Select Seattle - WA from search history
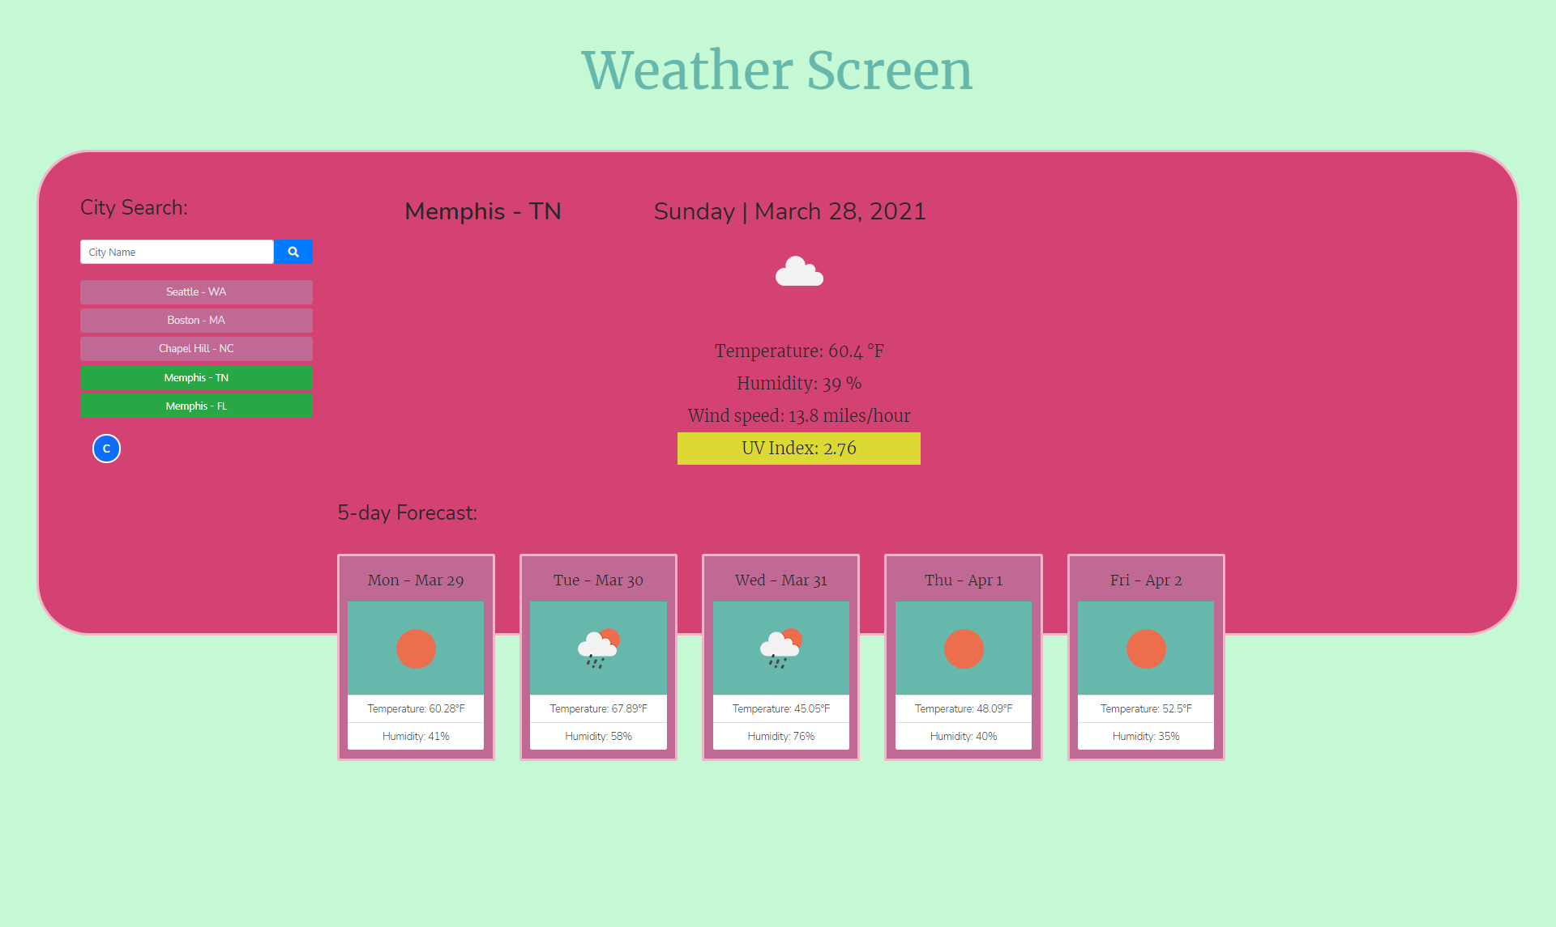 click(x=195, y=291)
